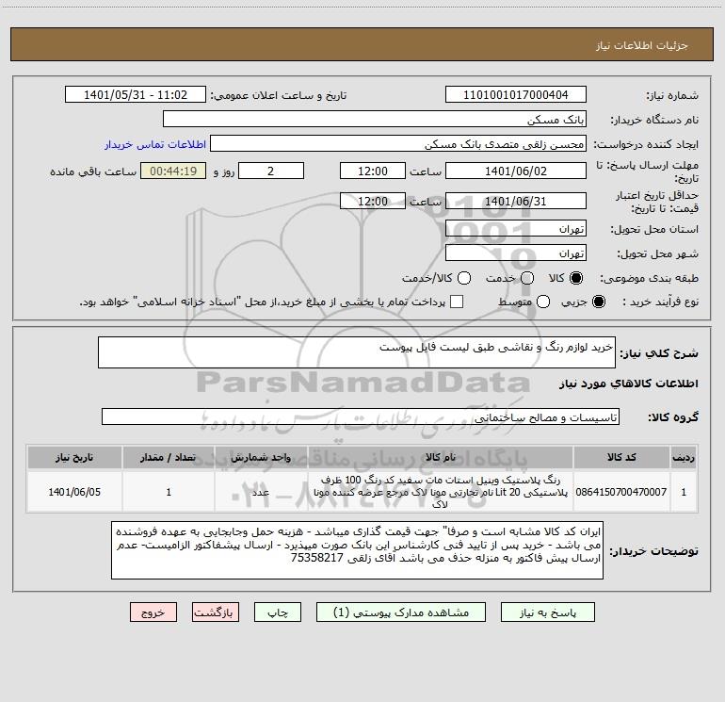
Task: Click the price validity hour field 12:00
Action: (373, 201)
